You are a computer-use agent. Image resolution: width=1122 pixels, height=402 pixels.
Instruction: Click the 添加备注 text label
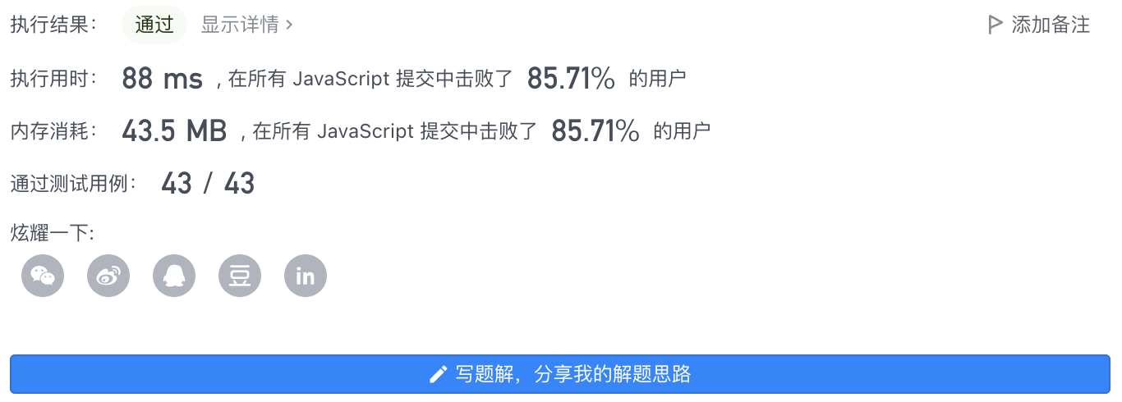[1051, 25]
